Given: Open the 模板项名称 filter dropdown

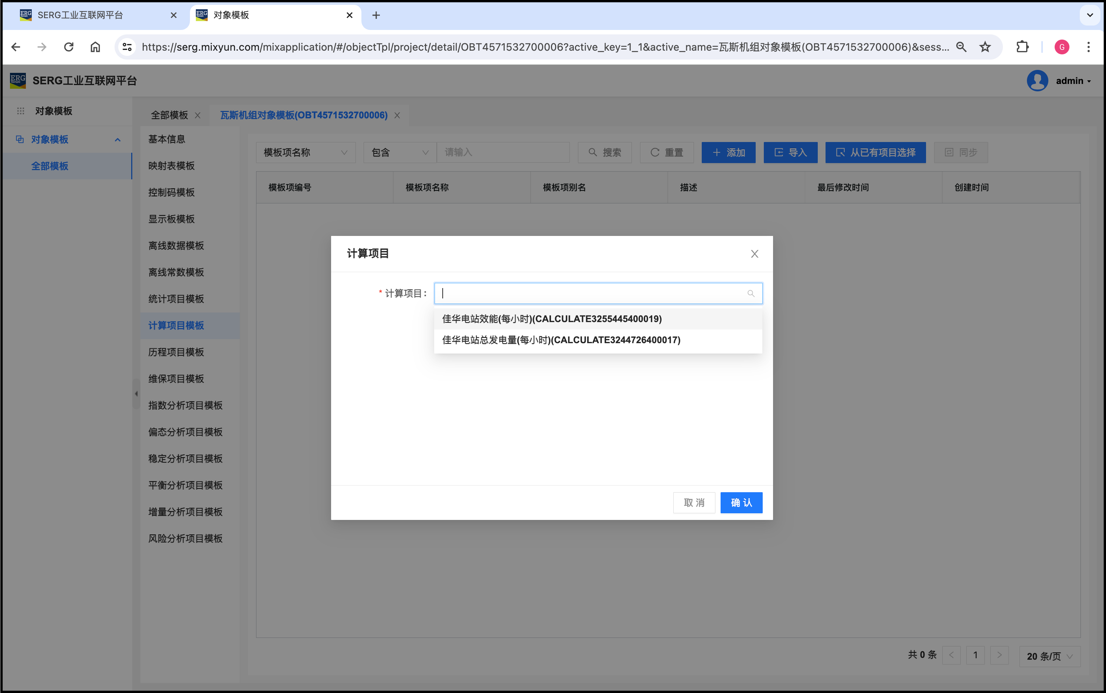Looking at the screenshot, I should (306, 153).
